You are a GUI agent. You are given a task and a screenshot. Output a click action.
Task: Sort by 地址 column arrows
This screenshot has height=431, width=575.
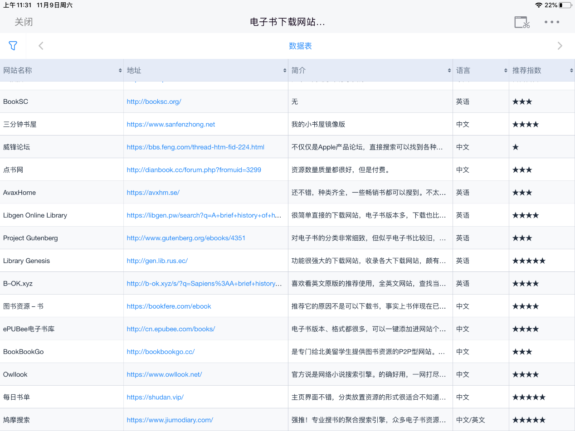(x=285, y=71)
